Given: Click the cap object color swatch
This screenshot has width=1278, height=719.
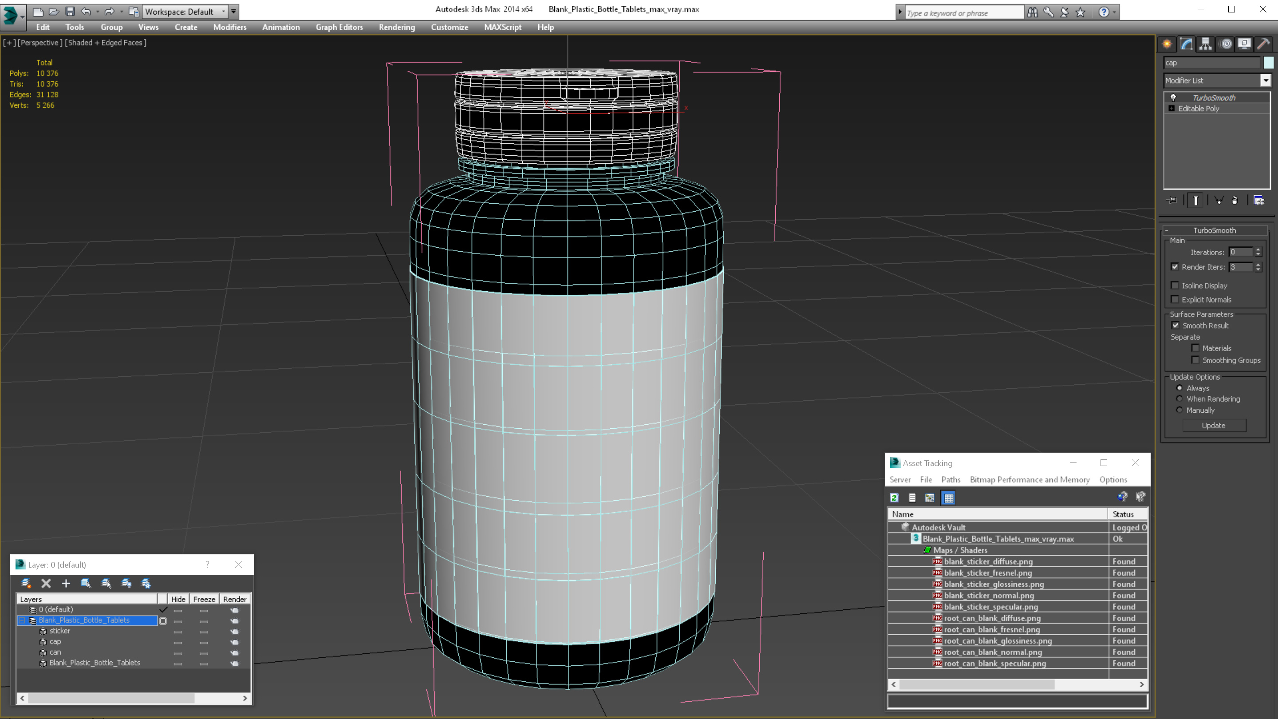Looking at the screenshot, I should [1269, 63].
